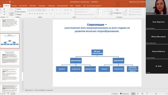The height and width of the screenshot is (95, 168).
Task: Toggle the Заметки notes pane
Action: click(x=114, y=94)
